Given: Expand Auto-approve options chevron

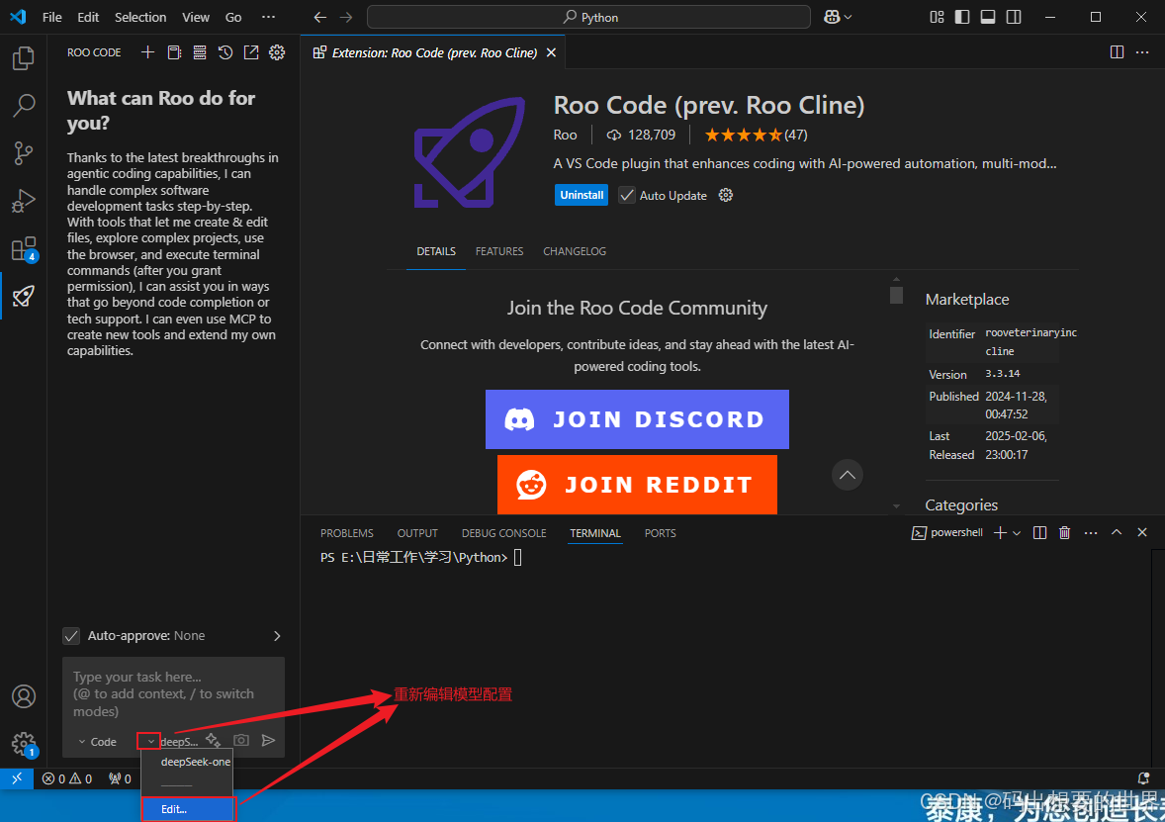Looking at the screenshot, I should tap(277, 635).
